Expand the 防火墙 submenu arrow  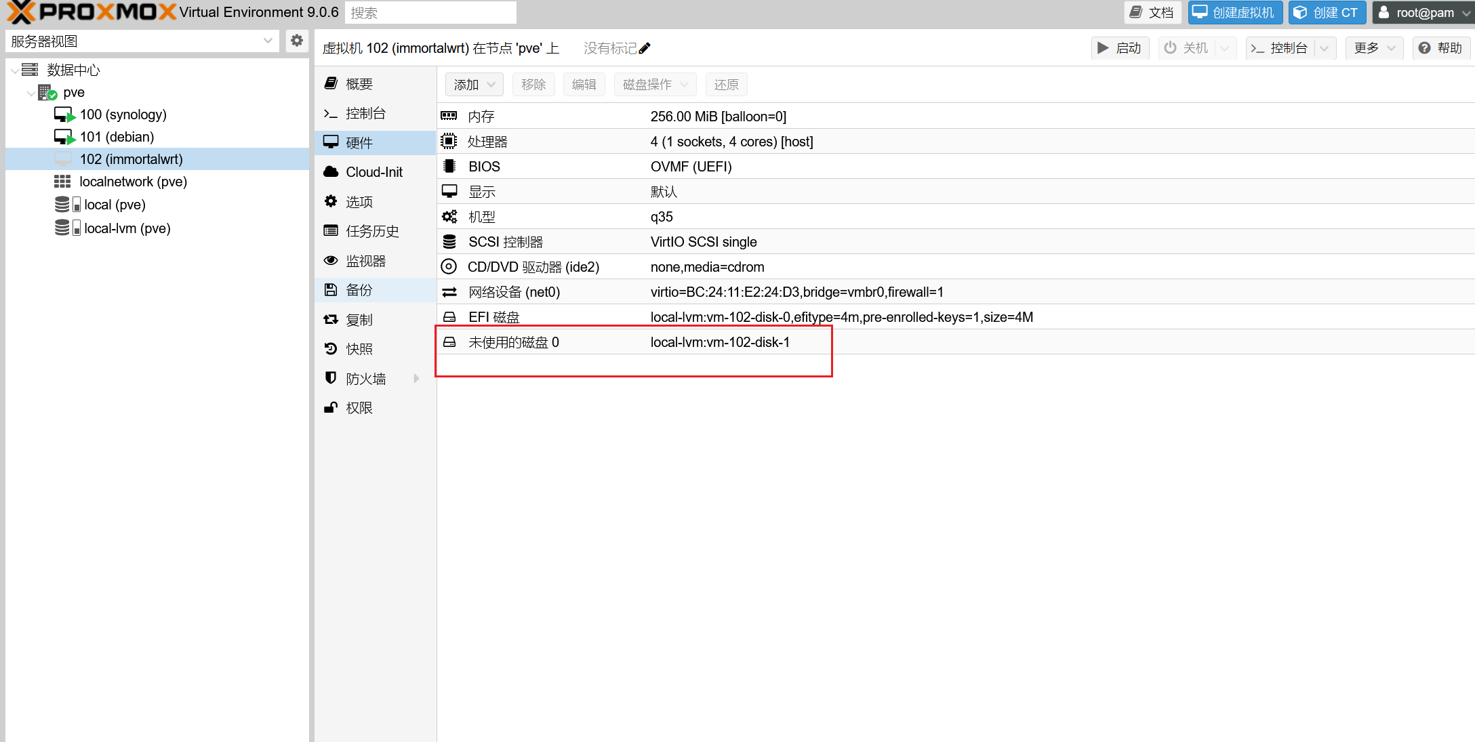(x=416, y=379)
